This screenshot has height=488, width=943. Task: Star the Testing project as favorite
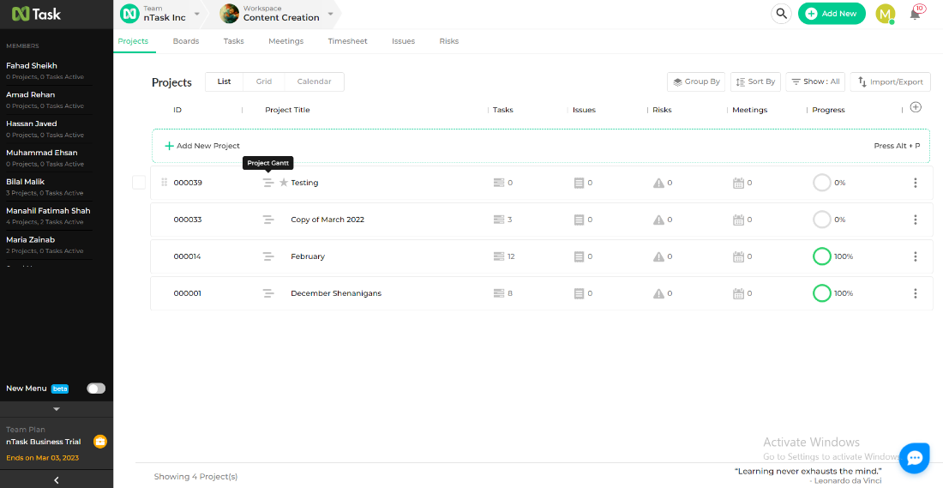coord(284,183)
